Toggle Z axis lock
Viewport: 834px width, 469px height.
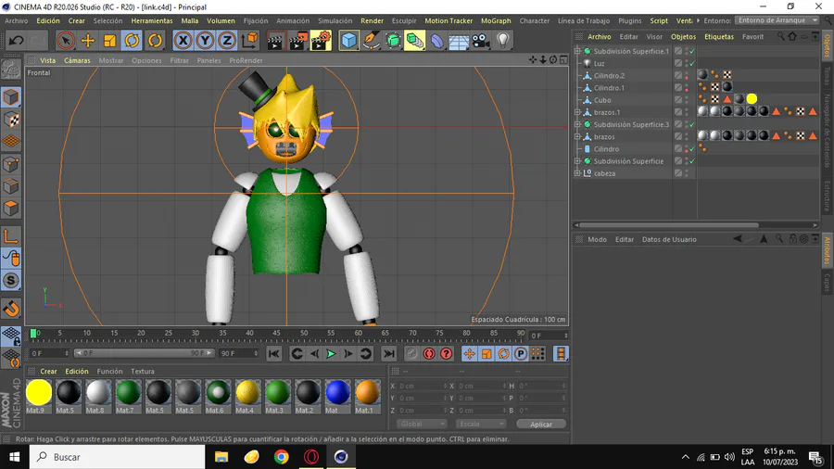(227, 41)
